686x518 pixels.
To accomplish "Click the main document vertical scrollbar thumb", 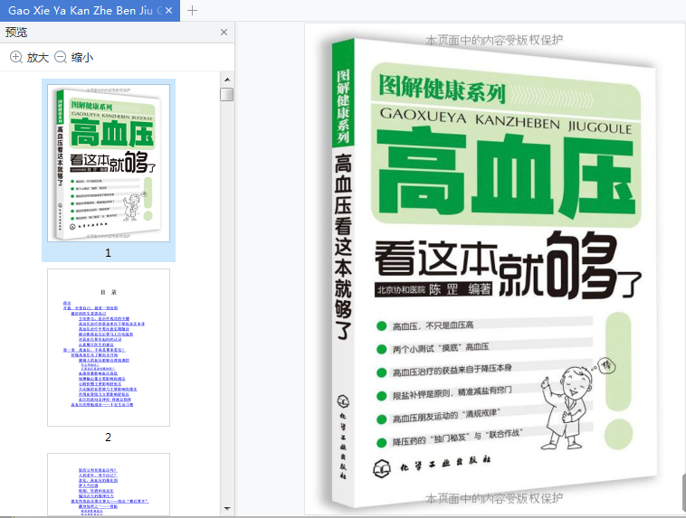I will [x=684, y=492].
